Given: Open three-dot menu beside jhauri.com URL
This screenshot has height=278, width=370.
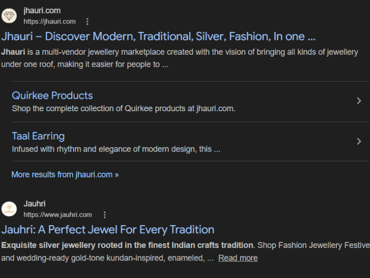Looking at the screenshot, I should click(87, 21).
